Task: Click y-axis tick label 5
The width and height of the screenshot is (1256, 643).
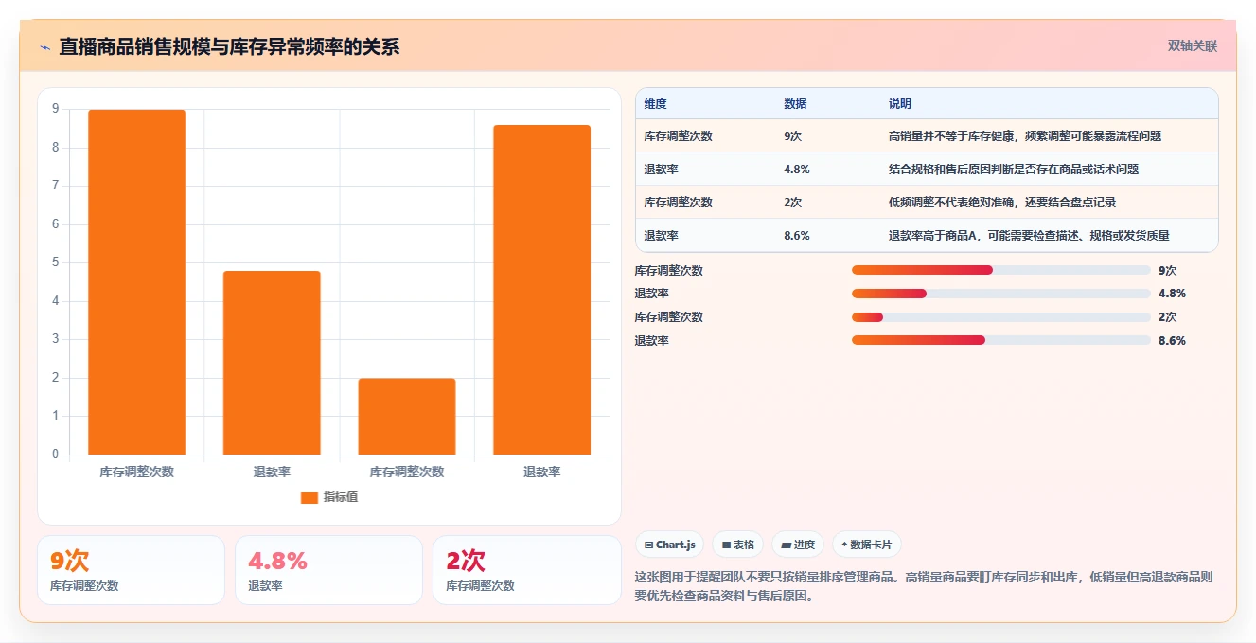Action: [56, 262]
